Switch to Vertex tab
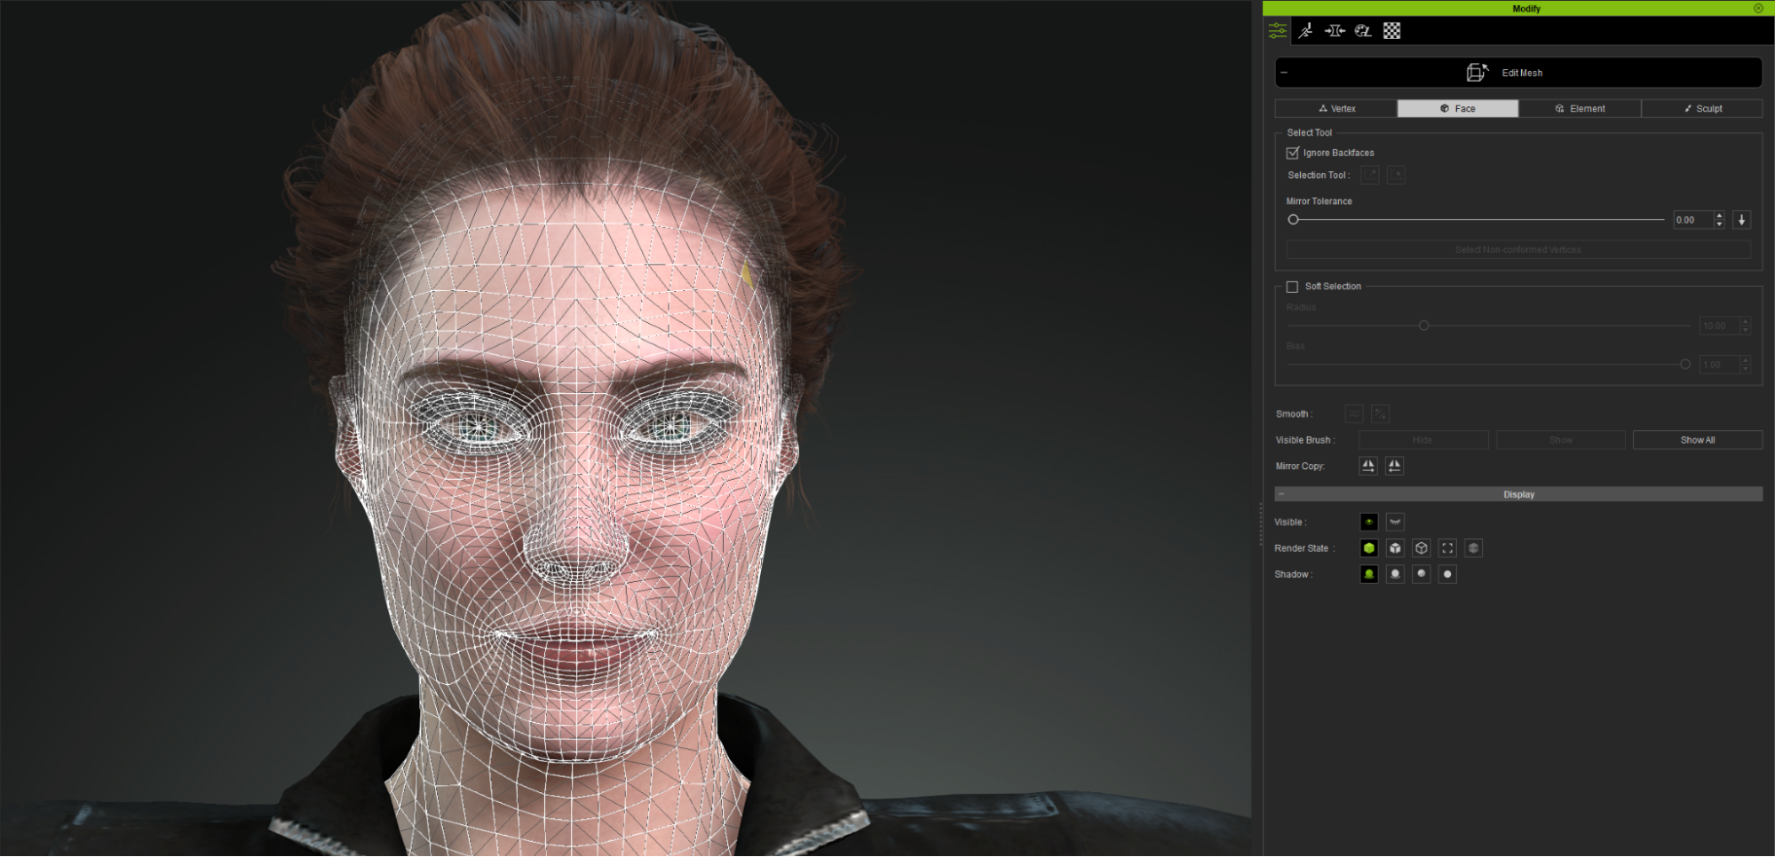The width and height of the screenshot is (1775, 857). point(1336,108)
